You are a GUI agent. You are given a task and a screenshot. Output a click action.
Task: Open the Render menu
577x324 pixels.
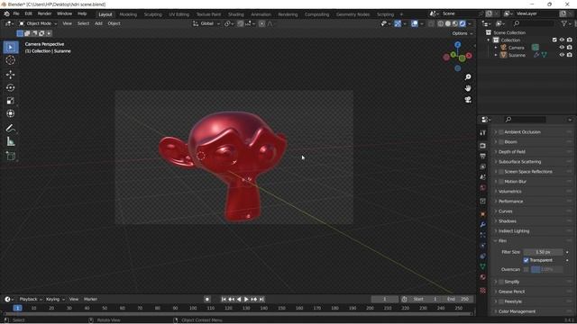(44, 13)
